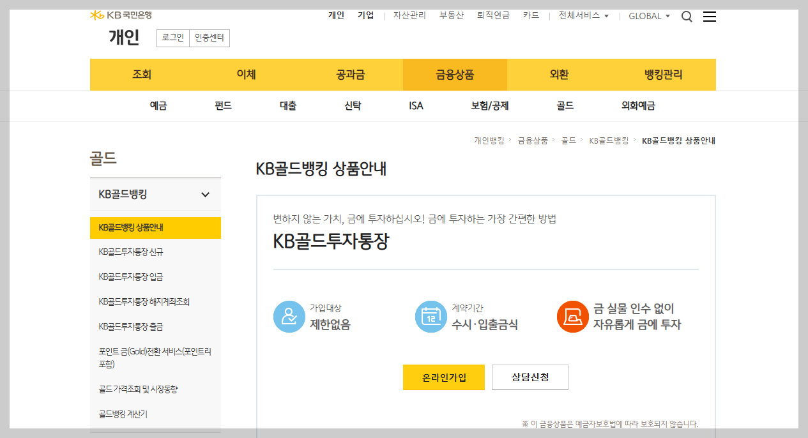808x438 pixels.
Task: Open the hamburger menu icon
Action: (x=709, y=17)
